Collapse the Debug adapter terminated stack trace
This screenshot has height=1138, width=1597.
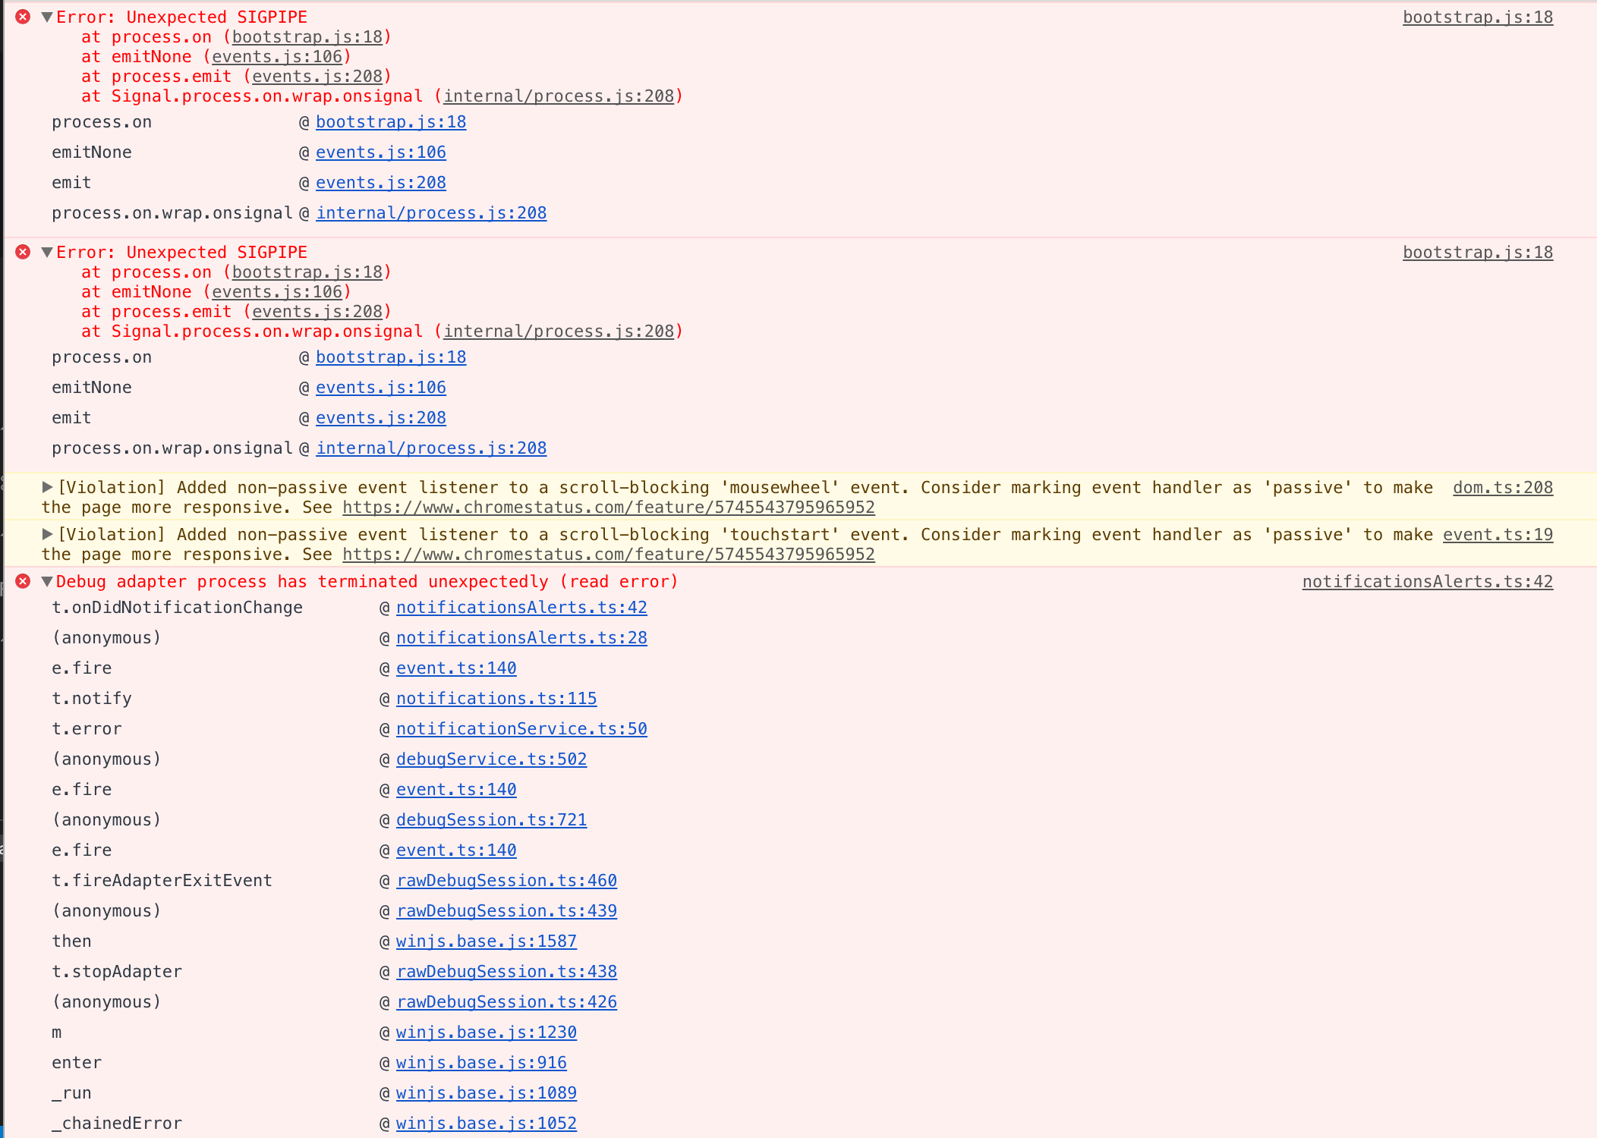(48, 581)
